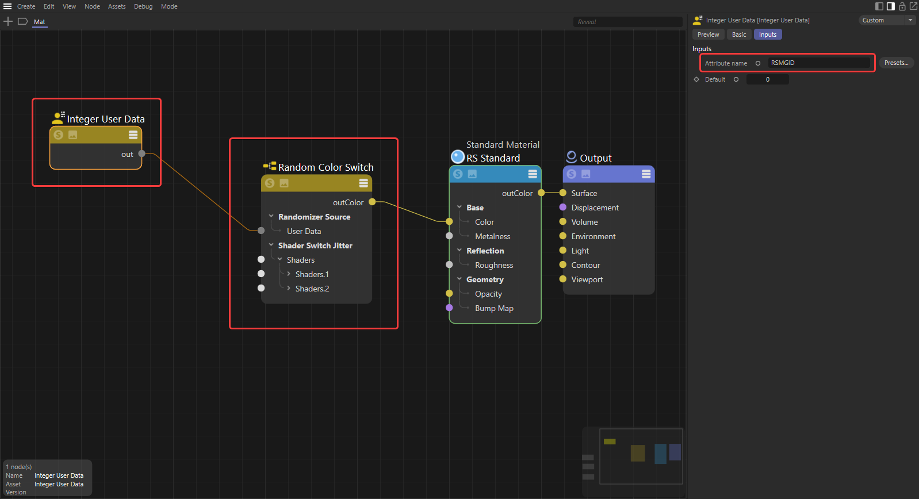Collapse the Base group on RS Standard
The image size is (919, 499).
pyautogui.click(x=459, y=207)
